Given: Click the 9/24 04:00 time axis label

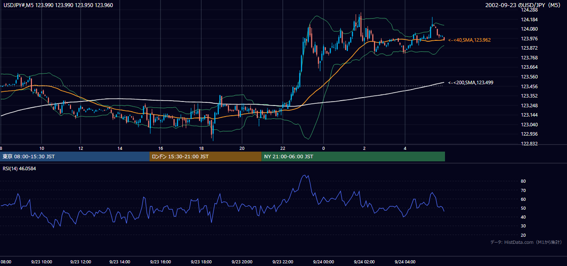Looking at the screenshot, I should tap(405, 262).
